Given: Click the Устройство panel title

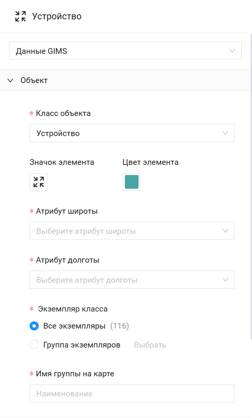Looking at the screenshot, I should (x=57, y=16).
